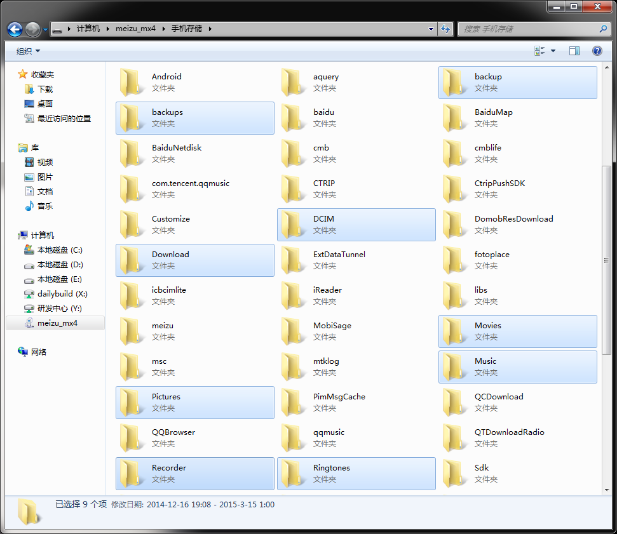Select the com.tencent.qqmusic folder icon

pos(130,189)
